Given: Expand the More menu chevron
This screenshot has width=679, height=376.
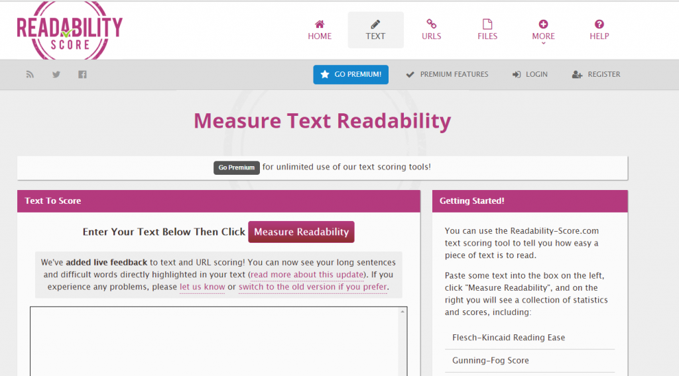Looking at the screenshot, I should pos(543,43).
